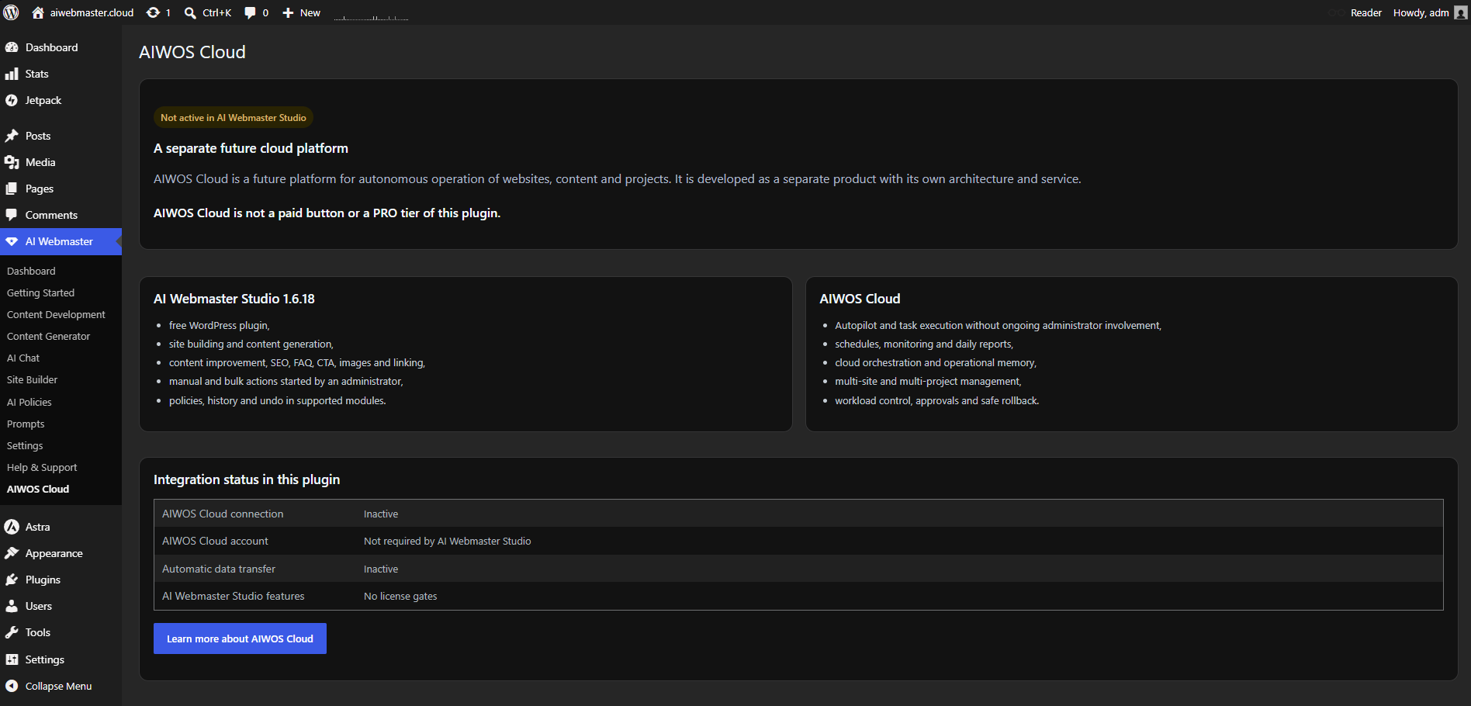Click the Users person icon
The width and height of the screenshot is (1471, 706).
click(x=12, y=606)
